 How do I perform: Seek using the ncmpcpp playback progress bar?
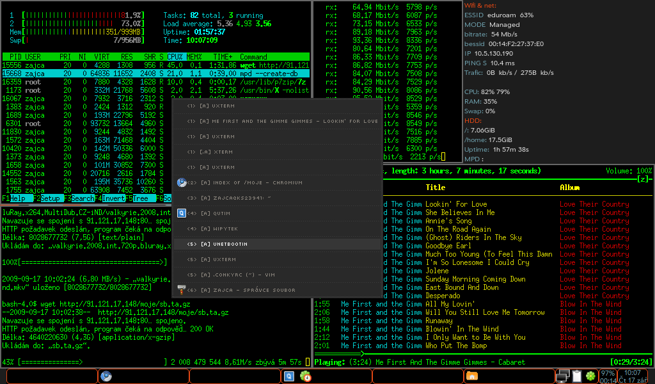pos(483,354)
